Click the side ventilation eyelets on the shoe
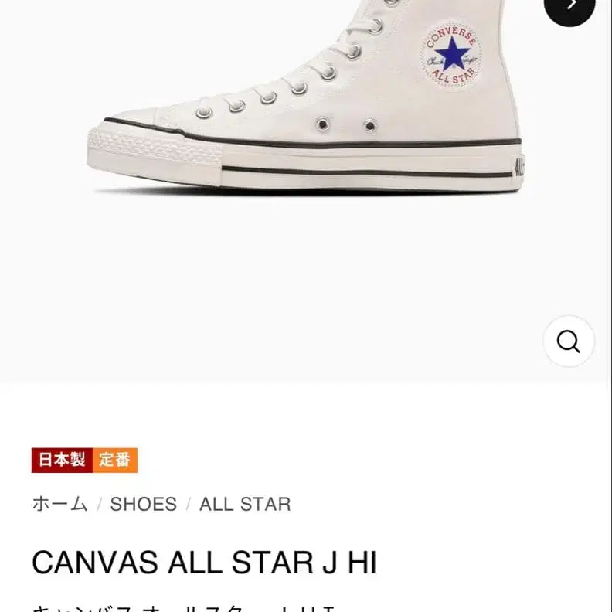This screenshot has height=612, width=612. pos(345,124)
